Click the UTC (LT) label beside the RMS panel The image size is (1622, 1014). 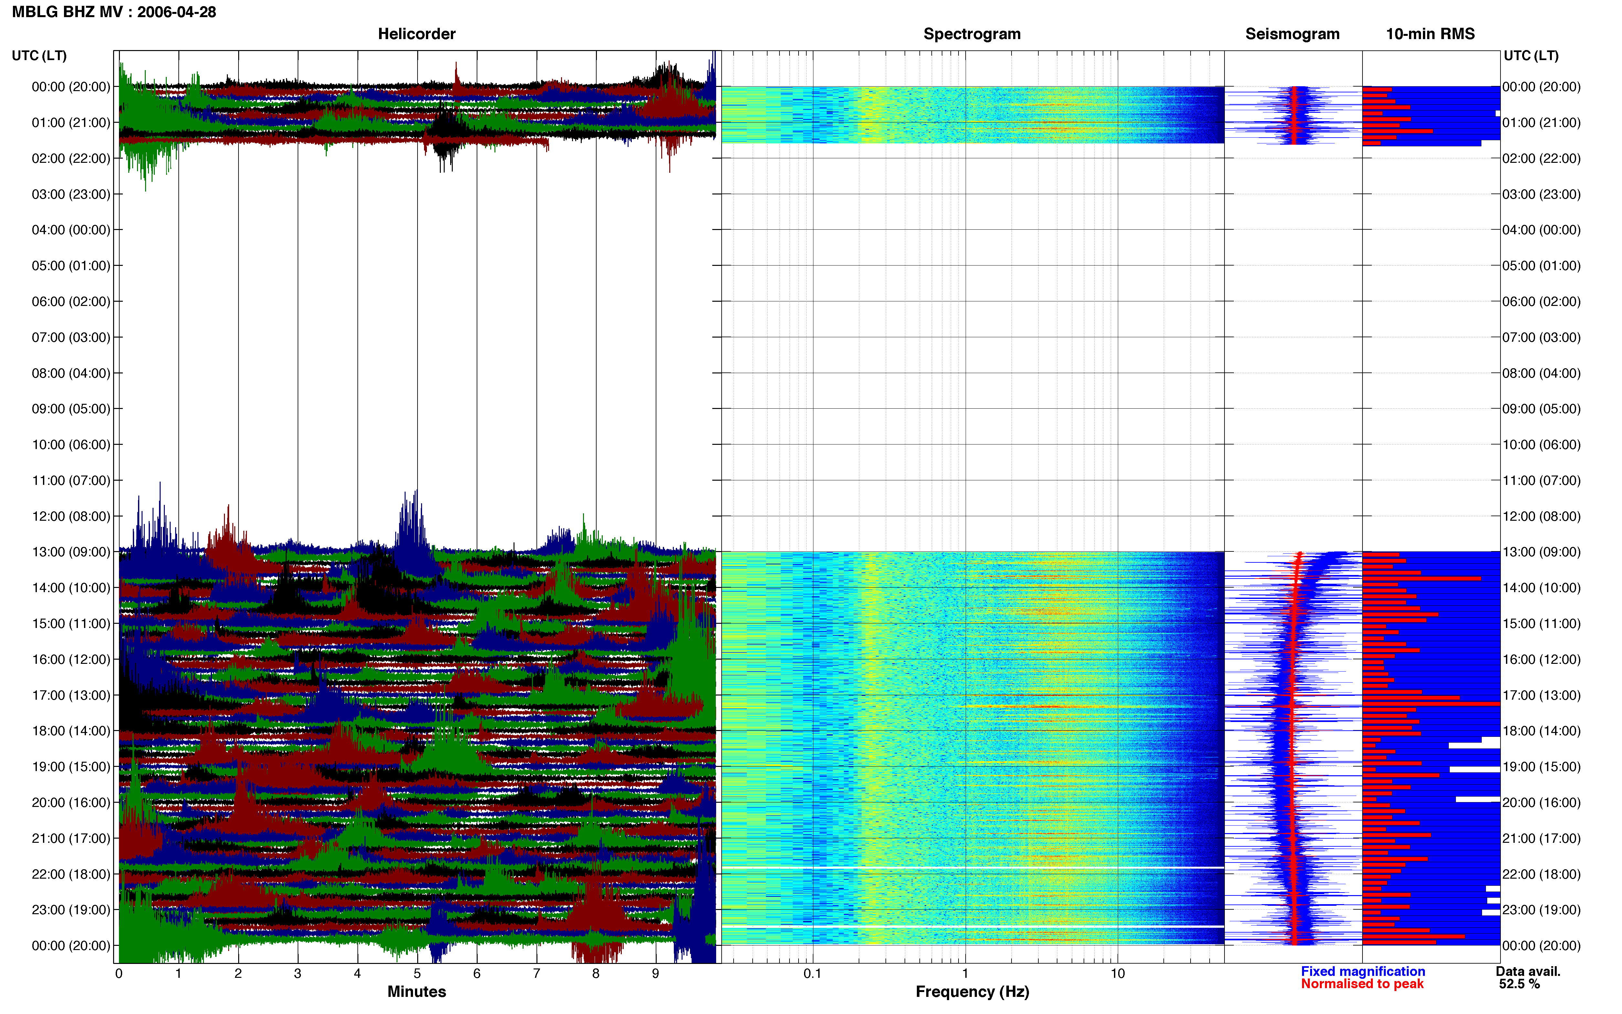(1532, 56)
